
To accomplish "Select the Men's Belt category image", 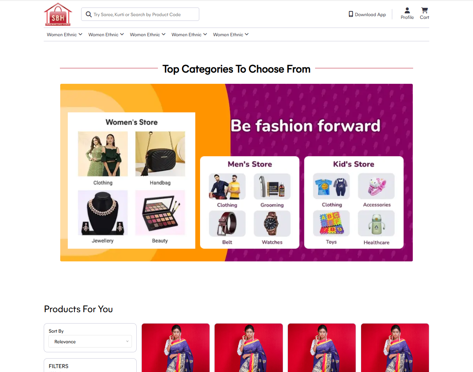I will (x=227, y=224).
